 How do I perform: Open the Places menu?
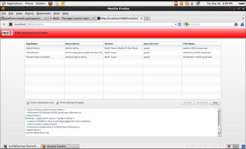click(29, 3)
